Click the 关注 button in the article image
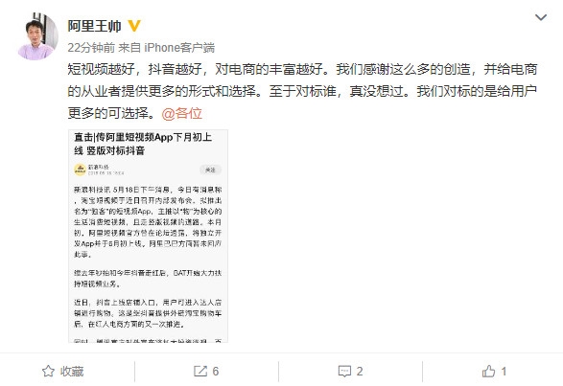 210,170
